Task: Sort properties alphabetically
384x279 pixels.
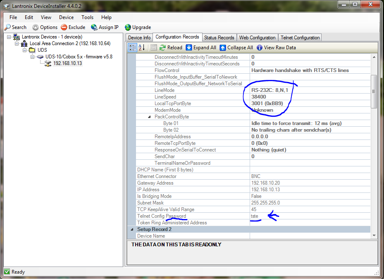Action: [141, 48]
